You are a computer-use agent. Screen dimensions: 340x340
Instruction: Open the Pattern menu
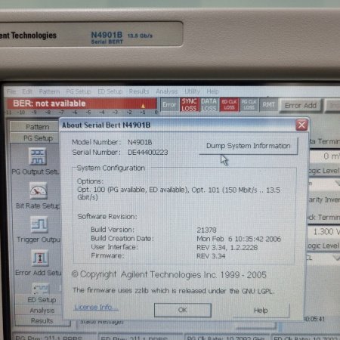coord(49,91)
